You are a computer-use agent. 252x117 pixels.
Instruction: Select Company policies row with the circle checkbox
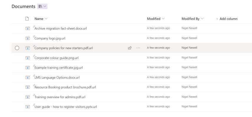click(x=17, y=48)
